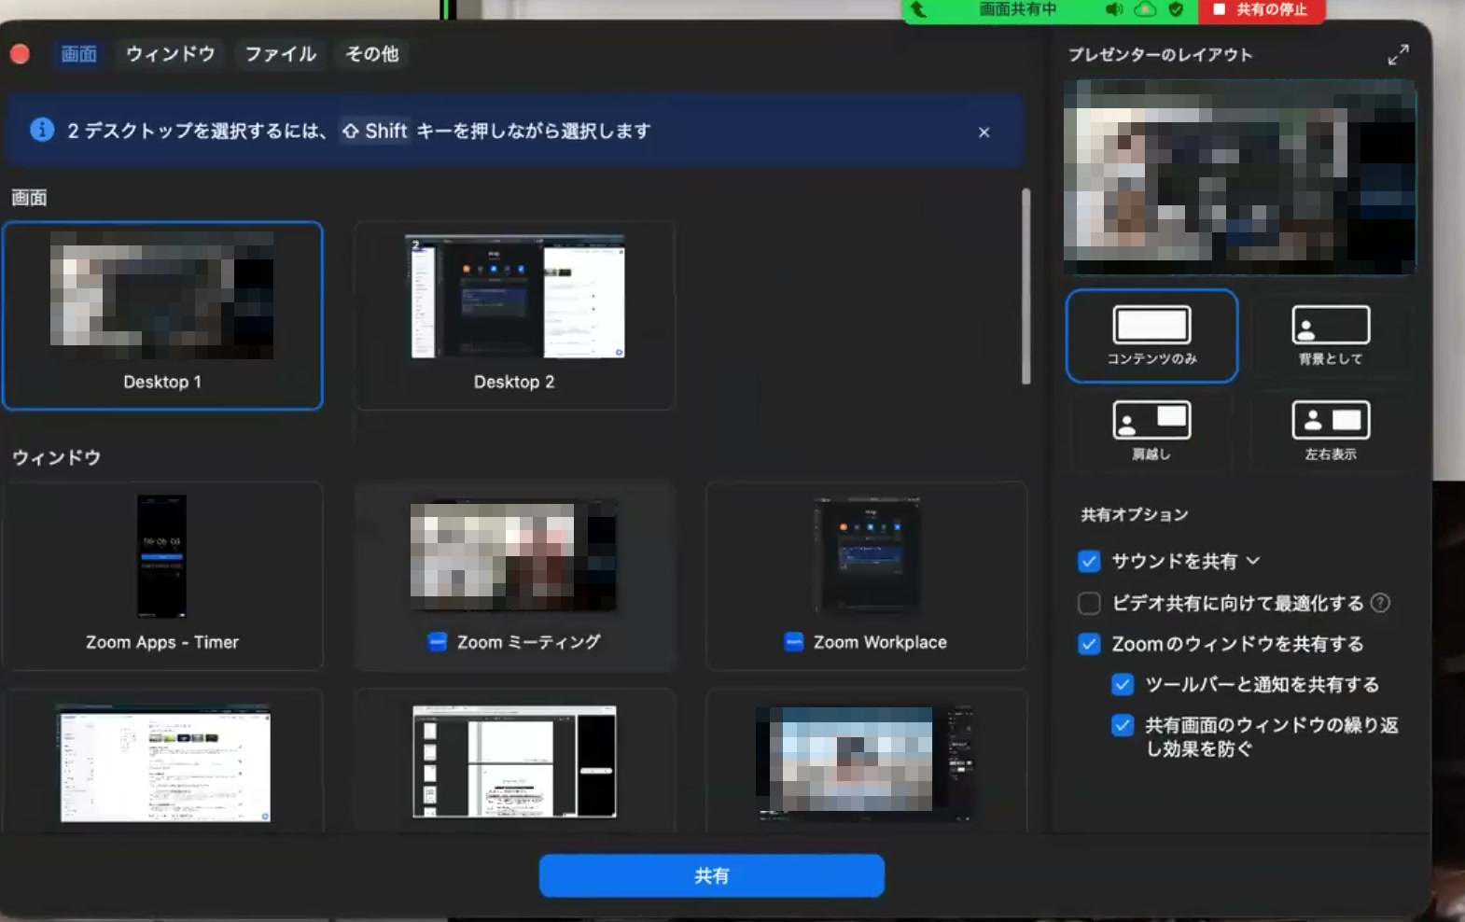This screenshot has width=1465, height=922.
Task: Toggle 共有画面のウィンドウの繰り返し効果を防ぐ checkbox
Action: (x=1123, y=725)
